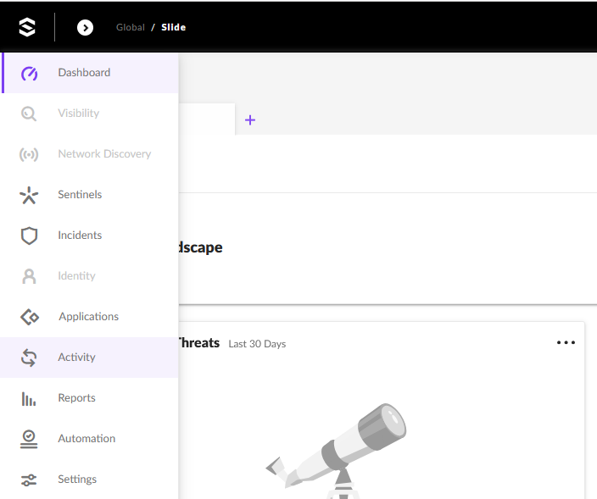Open Settings from the sidebar
Screen dimensions: 597x499
76,480
